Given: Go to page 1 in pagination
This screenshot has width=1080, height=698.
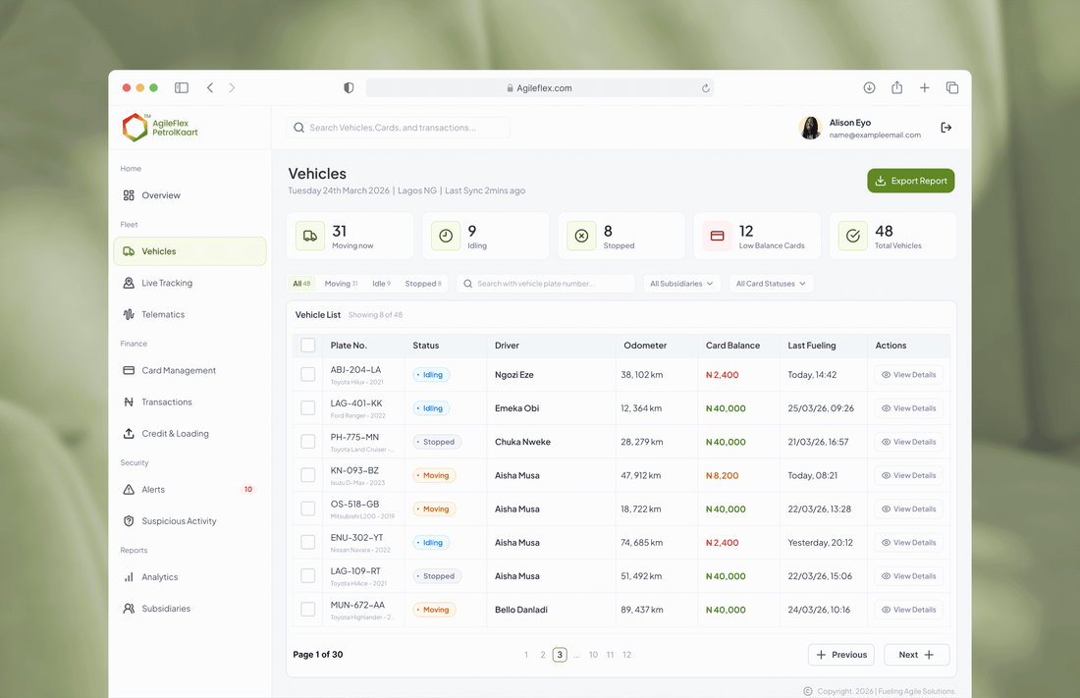Looking at the screenshot, I should 526,655.
